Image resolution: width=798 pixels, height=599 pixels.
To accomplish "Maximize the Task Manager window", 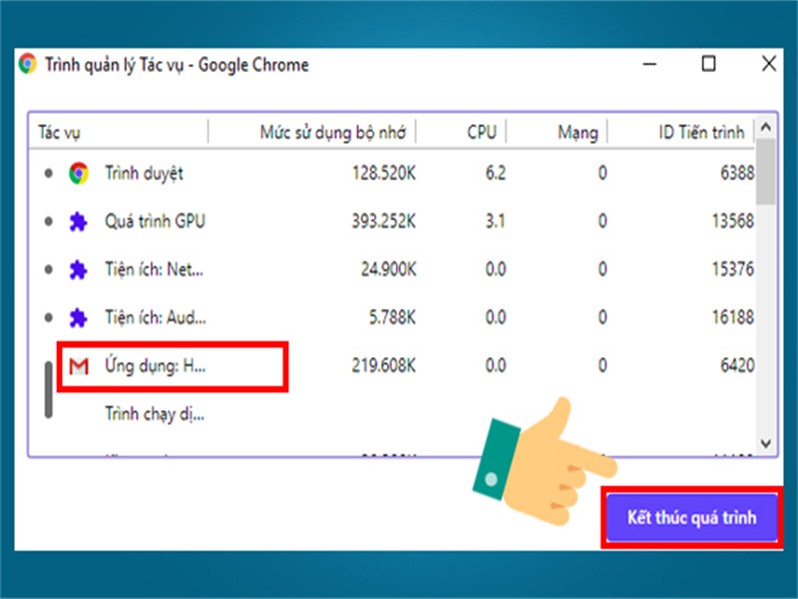I will click(708, 64).
